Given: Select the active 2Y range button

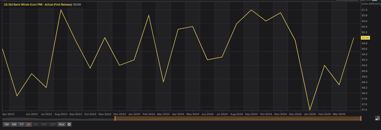Looking at the screenshot, I should tap(29, 125).
